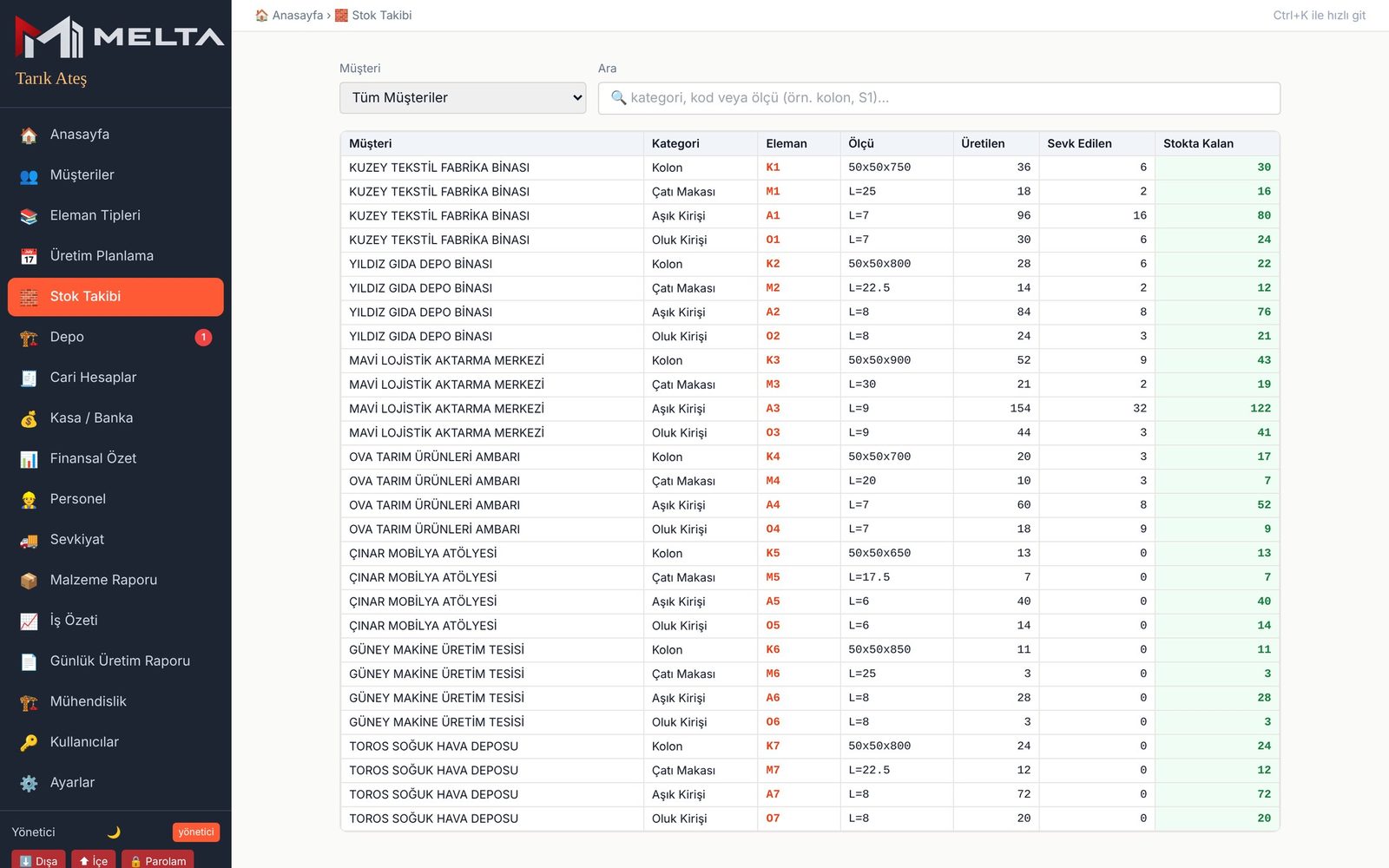This screenshot has height=868, width=1389.
Task: Open Finansal Özet chart icon
Action: point(29,458)
